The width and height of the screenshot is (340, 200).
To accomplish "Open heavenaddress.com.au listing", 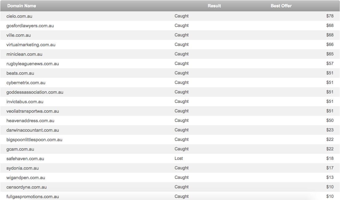I will pyautogui.click(x=30, y=121).
